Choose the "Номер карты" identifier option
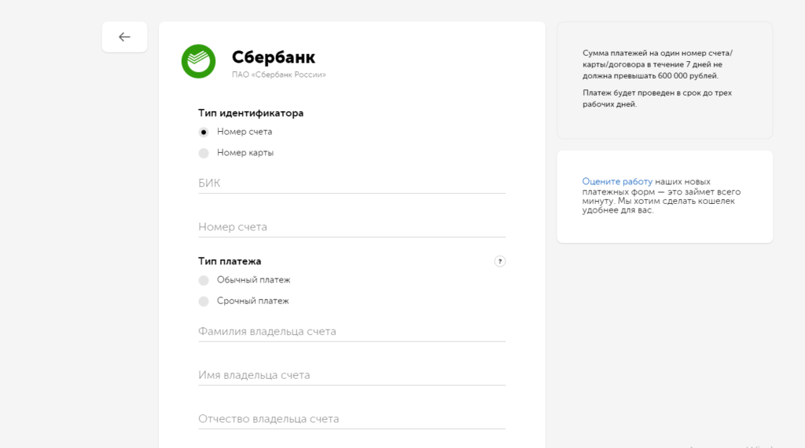The image size is (805, 448). tap(204, 153)
